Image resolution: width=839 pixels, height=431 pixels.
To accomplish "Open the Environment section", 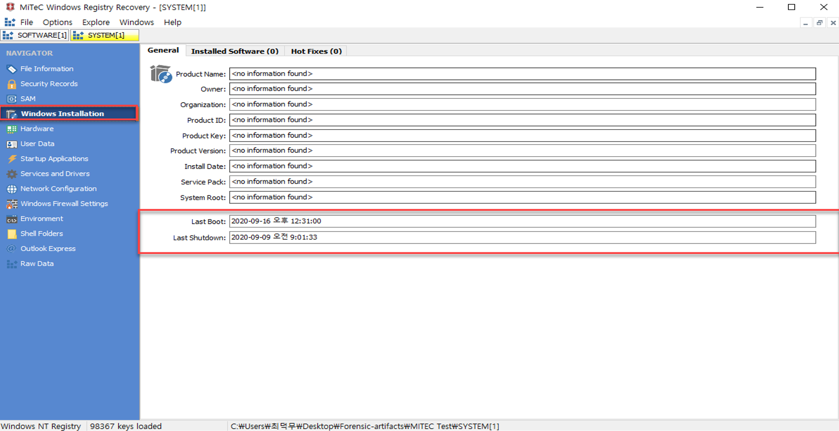I will pos(42,219).
